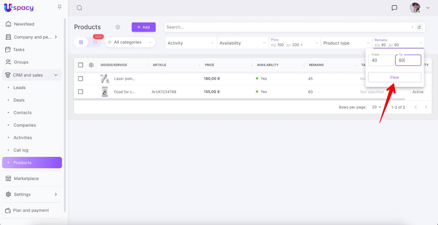Open the chat messages icon
The height and width of the screenshot is (225, 438).
click(394, 8)
